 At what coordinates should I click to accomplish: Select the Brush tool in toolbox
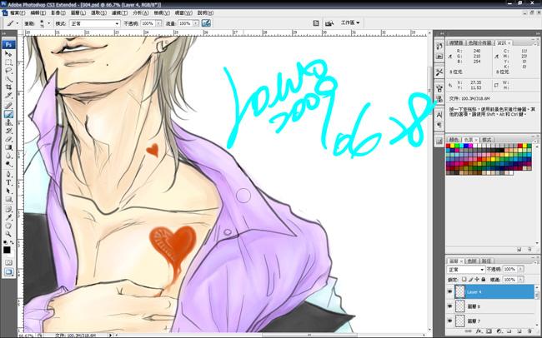tap(8, 114)
